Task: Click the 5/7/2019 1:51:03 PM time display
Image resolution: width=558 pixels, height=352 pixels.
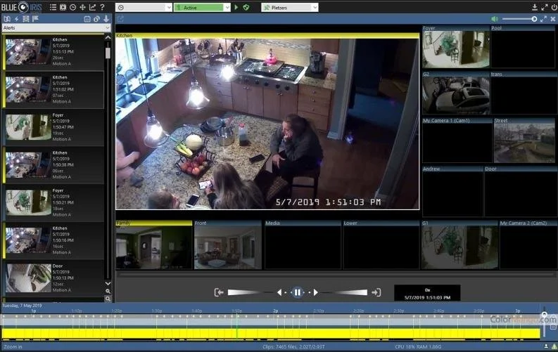Action: pyautogui.click(x=427, y=298)
